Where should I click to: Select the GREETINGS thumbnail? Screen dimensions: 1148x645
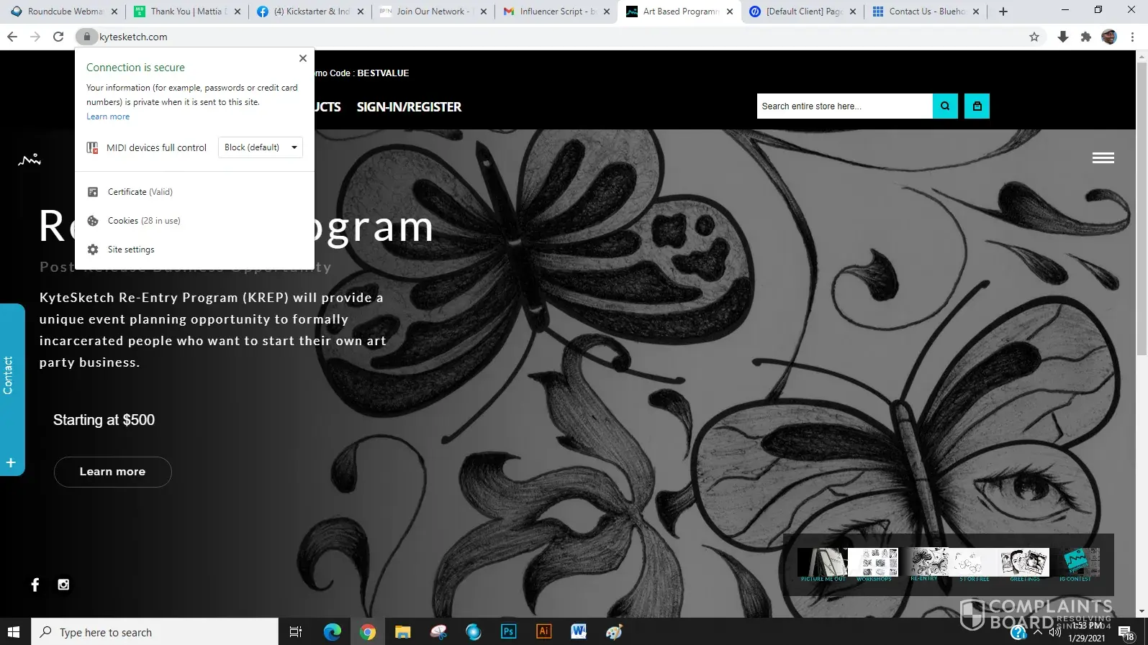(x=1025, y=564)
